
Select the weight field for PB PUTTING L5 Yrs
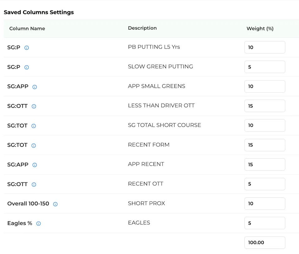tap(264, 47)
